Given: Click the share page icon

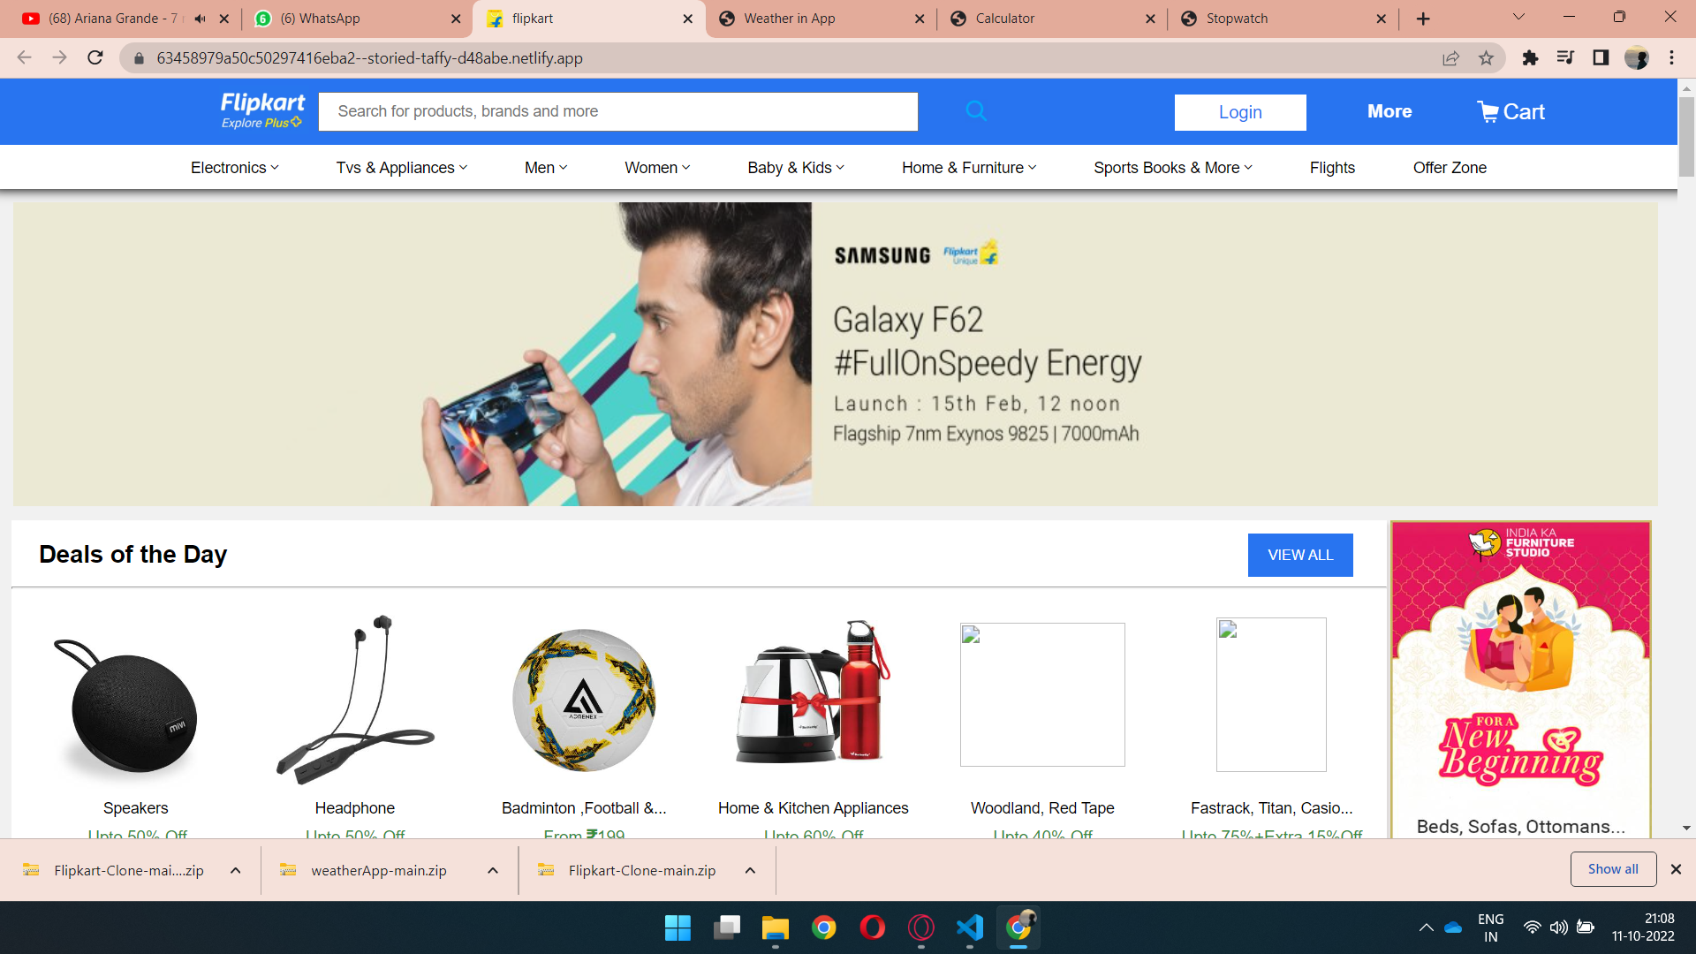Looking at the screenshot, I should (1450, 58).
